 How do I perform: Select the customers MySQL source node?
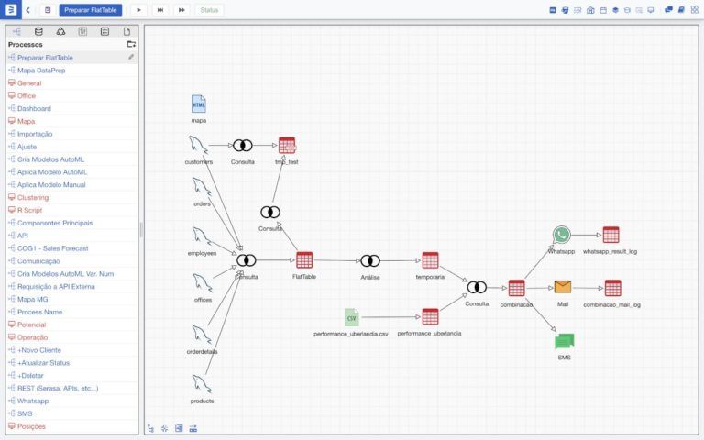point(198,146)
